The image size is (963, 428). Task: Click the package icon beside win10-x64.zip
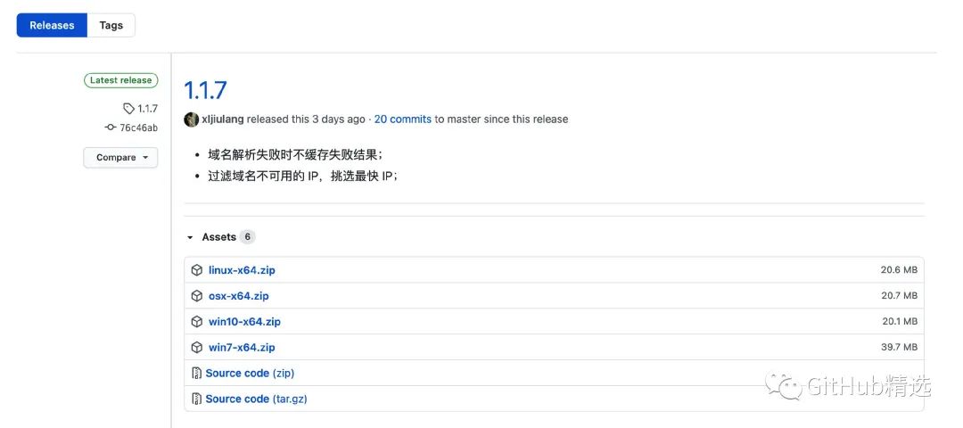coord(196,322)
